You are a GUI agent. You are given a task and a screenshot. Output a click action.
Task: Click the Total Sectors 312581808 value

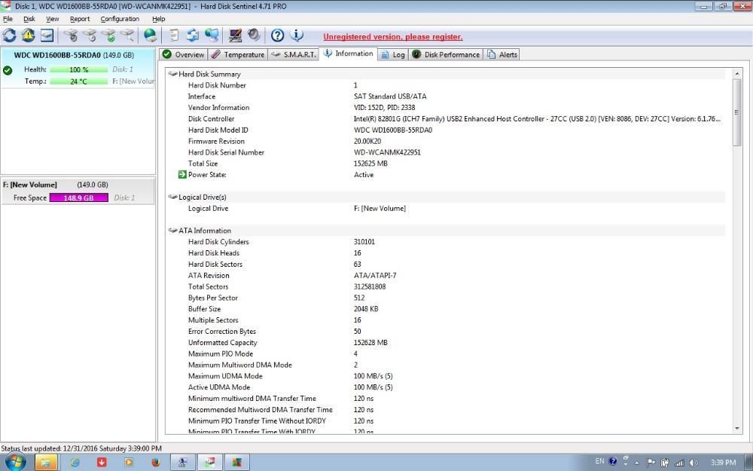click(x=369, y=286)
